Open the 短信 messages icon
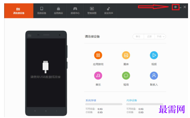190x118 pixels. tap(126, 76)
